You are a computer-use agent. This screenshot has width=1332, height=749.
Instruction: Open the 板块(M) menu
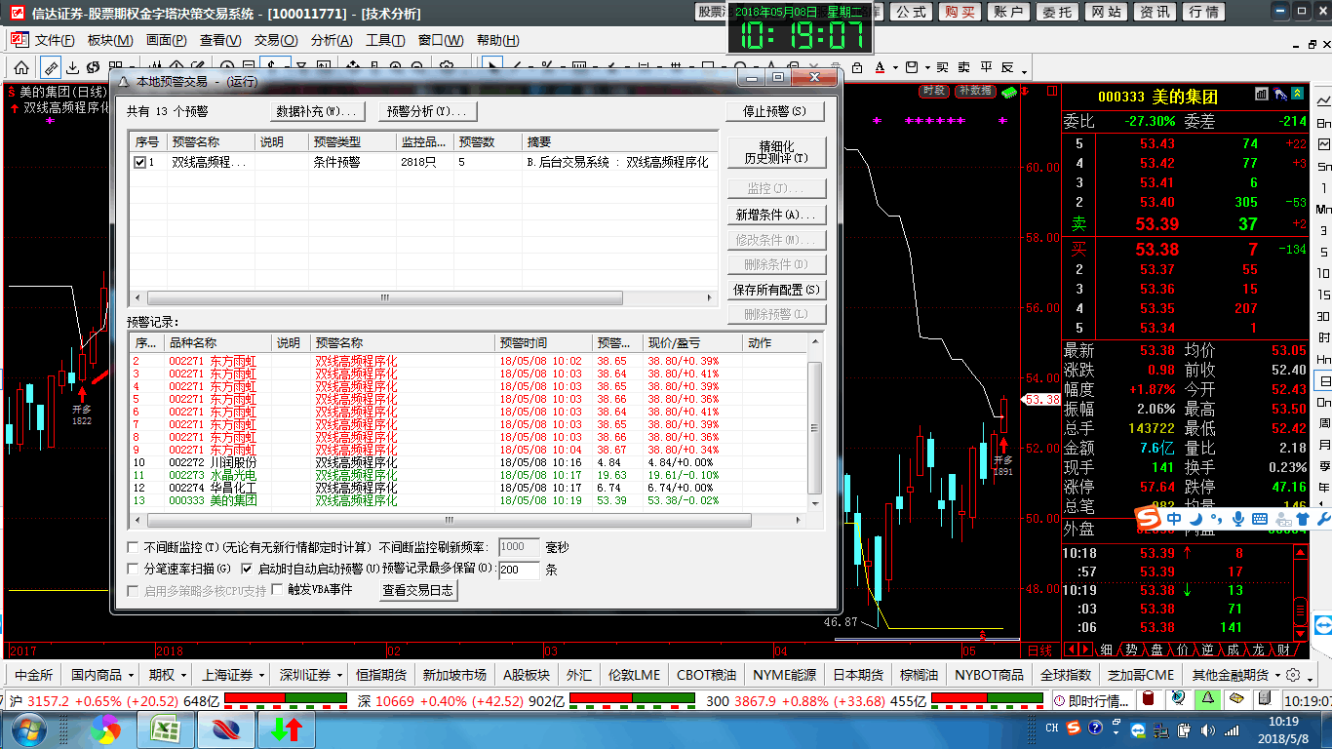(x=110, y=40)
